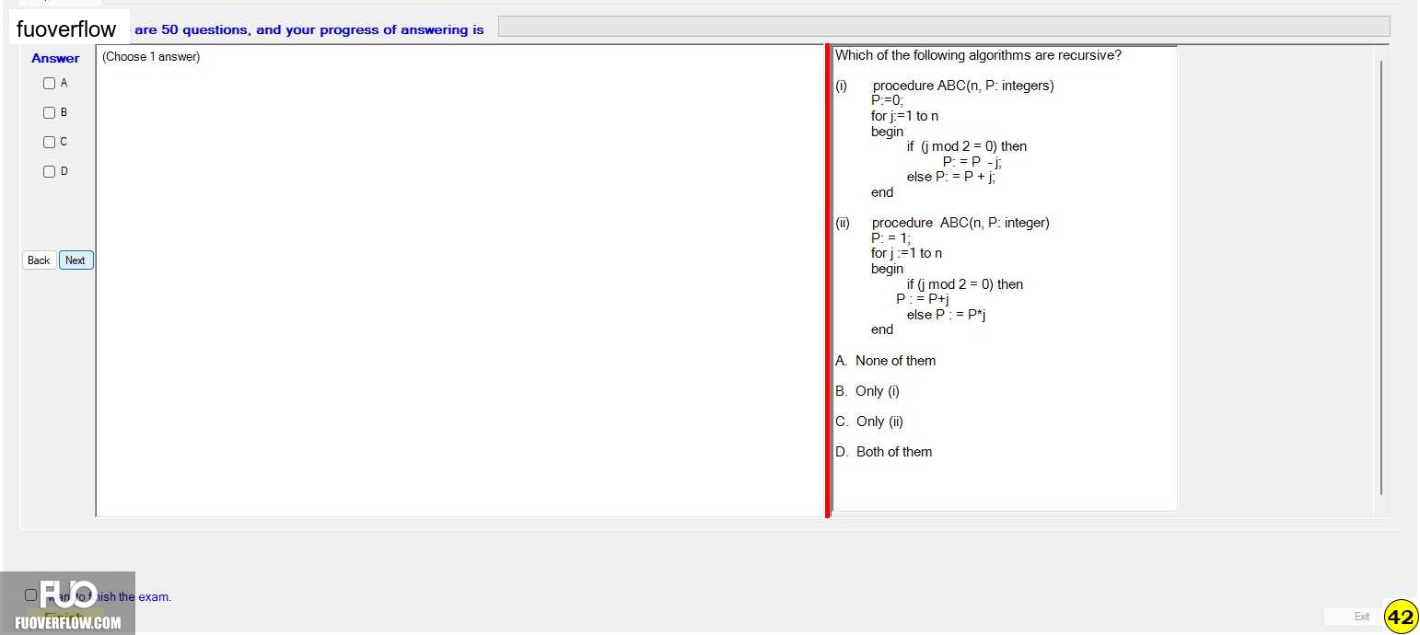Click the choice text 'A. None of them'

[x=885, y=361]
